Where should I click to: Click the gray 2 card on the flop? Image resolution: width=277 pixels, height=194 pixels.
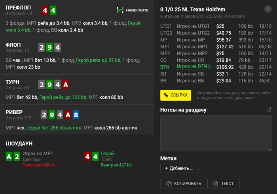(x=42, y=47)
